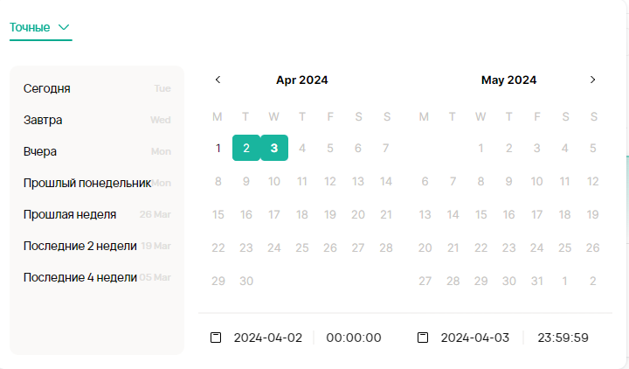Select the Последние 2 недели preset
This screenshot has height=369, width=629.
(80, 246)
